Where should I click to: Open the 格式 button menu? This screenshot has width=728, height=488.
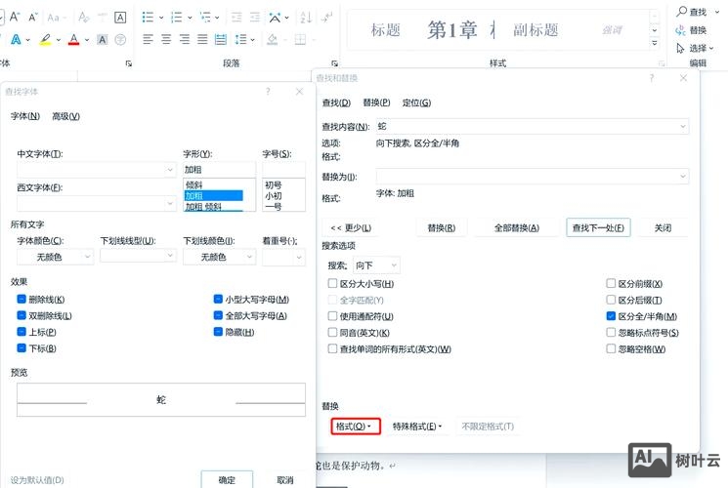[x=356, y=427]
